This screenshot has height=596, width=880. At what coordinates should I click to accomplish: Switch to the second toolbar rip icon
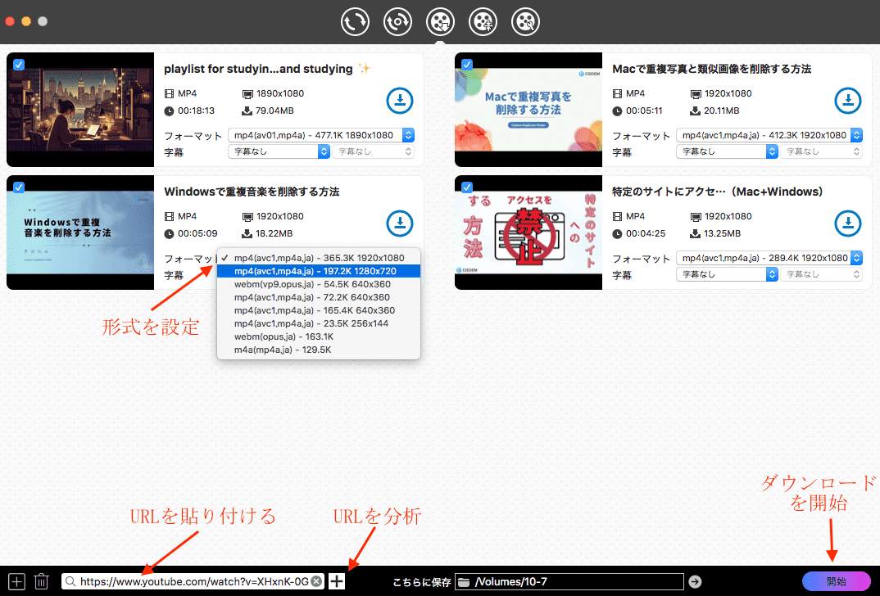point(397,22)
